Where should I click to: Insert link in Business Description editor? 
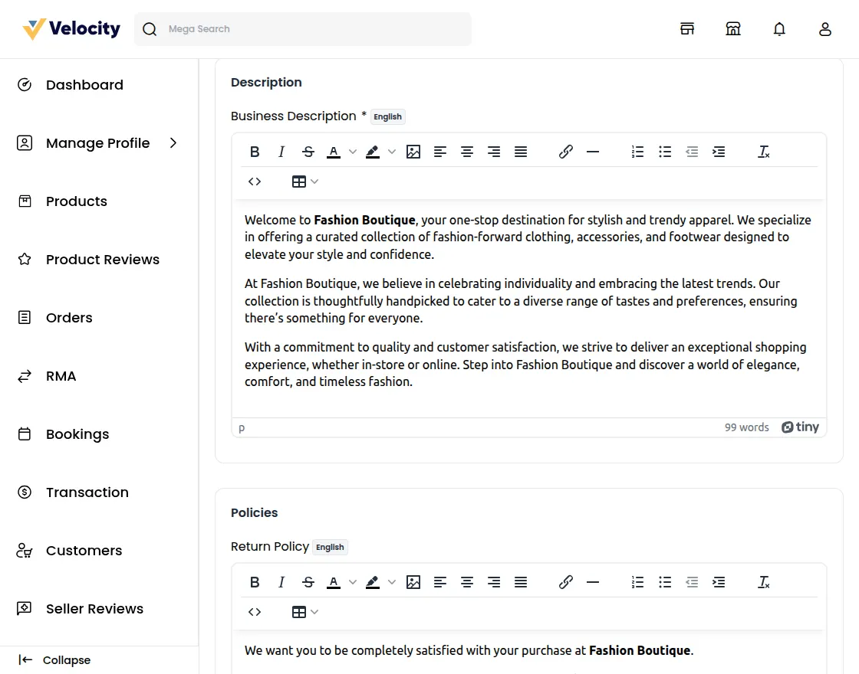pyautogui.click(x=566, y=152)
